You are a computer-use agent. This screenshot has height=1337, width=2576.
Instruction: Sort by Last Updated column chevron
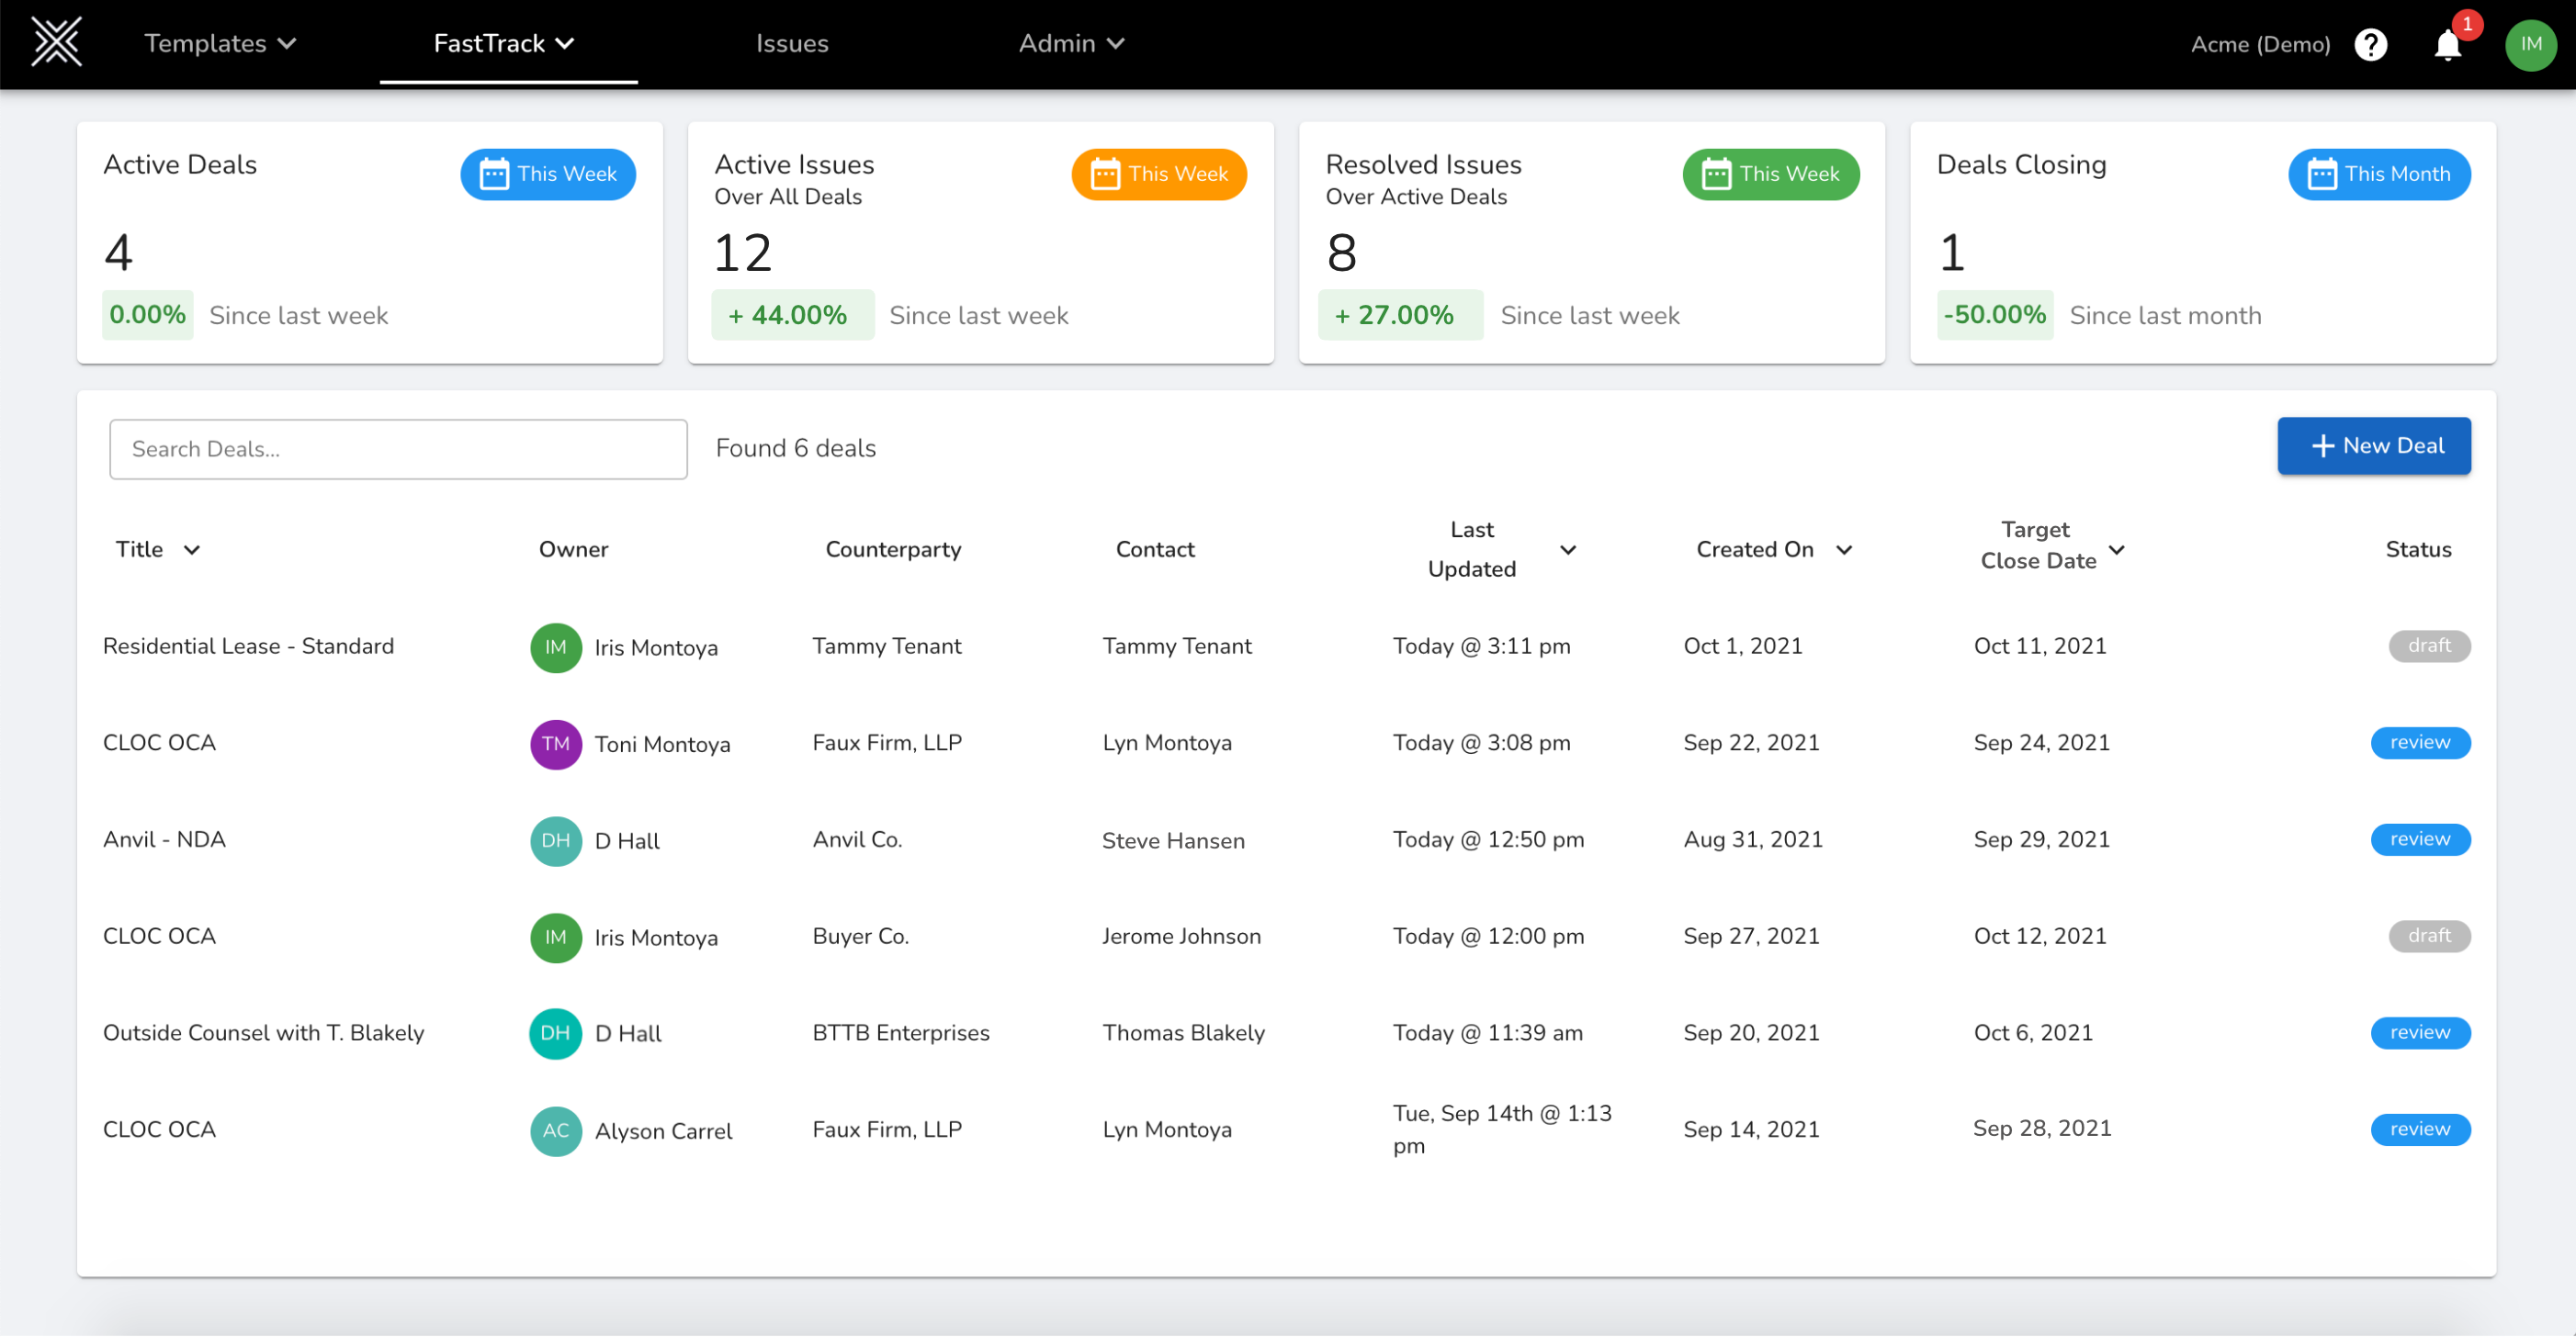(x=1568, y=550)
